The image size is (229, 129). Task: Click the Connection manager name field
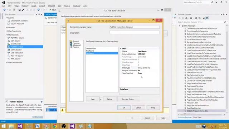[135, 27]
